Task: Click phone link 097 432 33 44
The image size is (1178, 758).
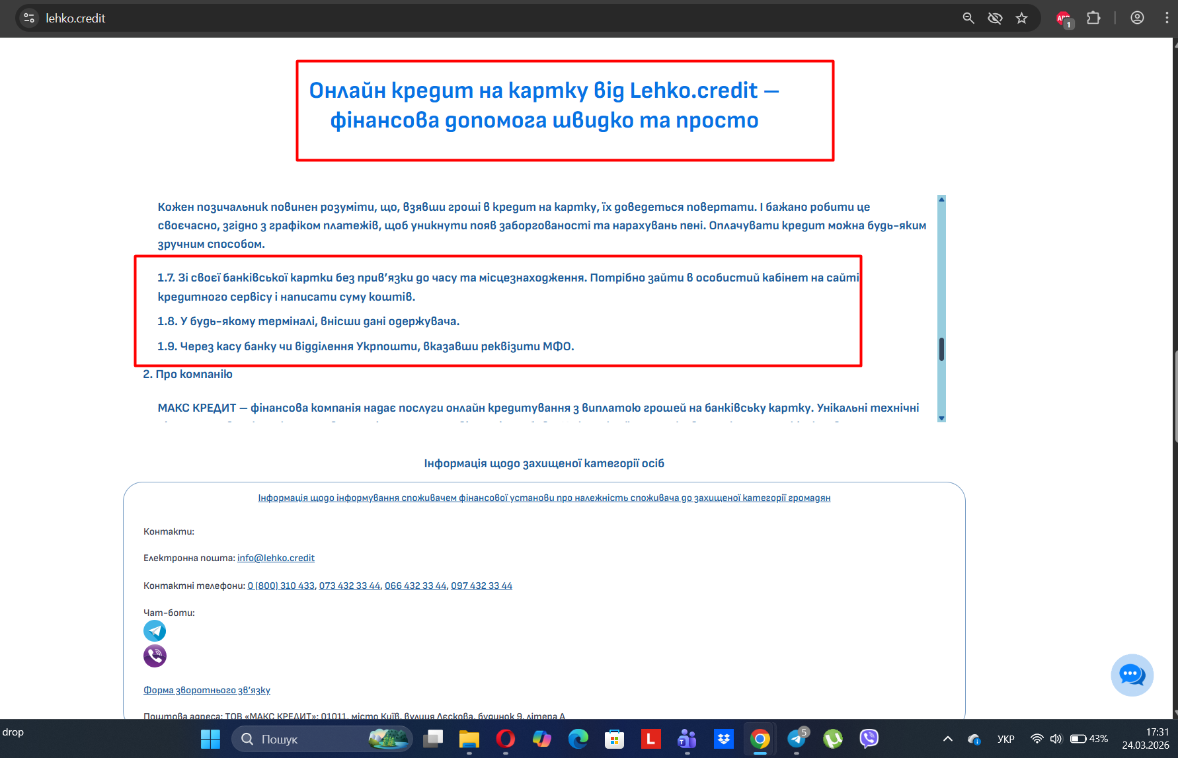Action: (x=481, y=586)
